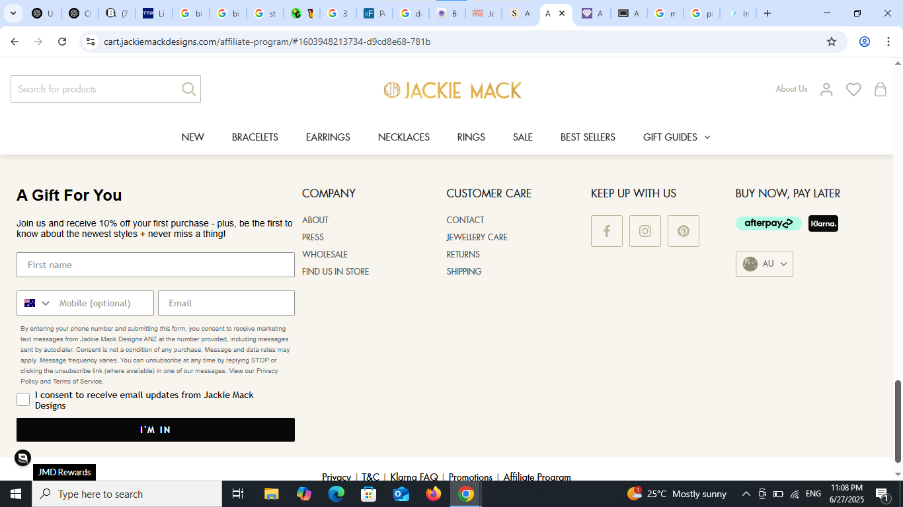Reload the page with refresh icon

coord(62,42)
